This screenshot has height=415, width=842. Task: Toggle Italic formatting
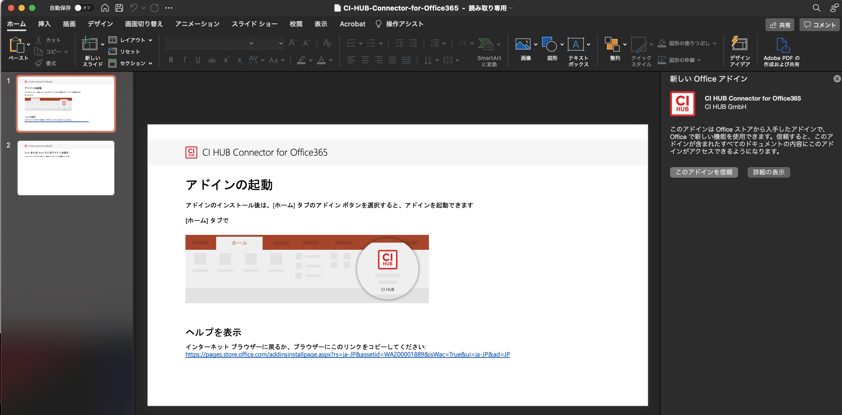pyautogui.click(x=184, y=60)
